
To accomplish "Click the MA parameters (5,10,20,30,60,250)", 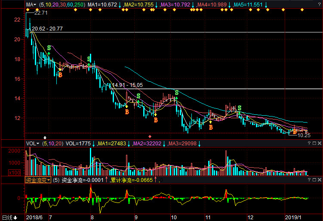I will 62,4.
